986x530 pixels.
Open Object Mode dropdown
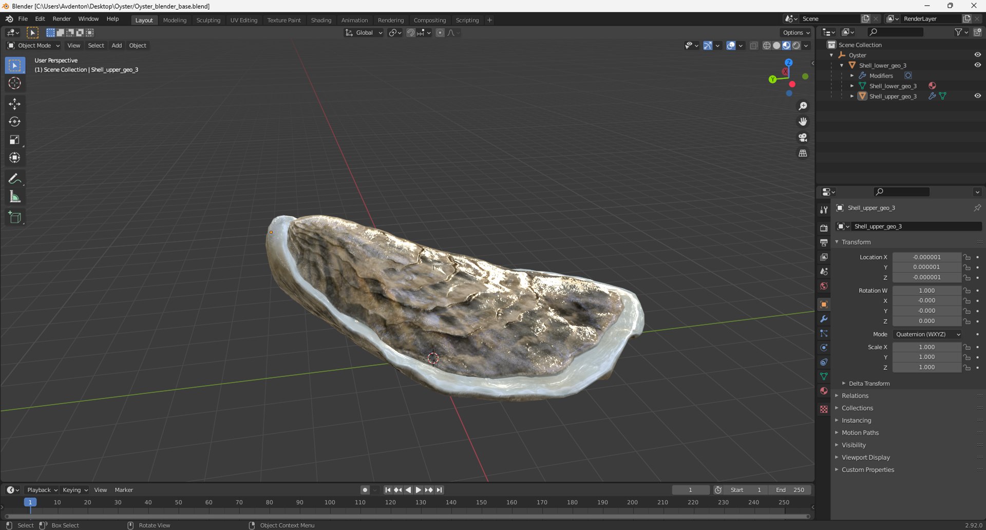[x=34, y=46]
